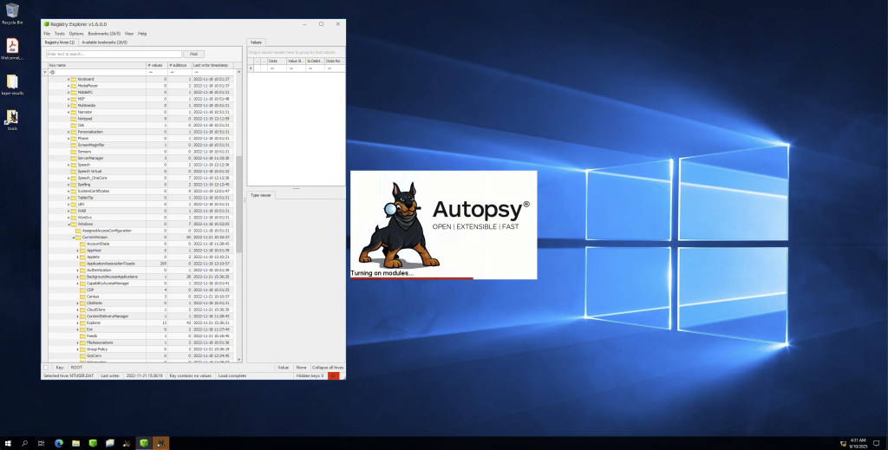This screenshot has height=450, width=888.
Task: Select the Registry hives (1) tab
Action: pyautogui.click(x=60, y=42)
